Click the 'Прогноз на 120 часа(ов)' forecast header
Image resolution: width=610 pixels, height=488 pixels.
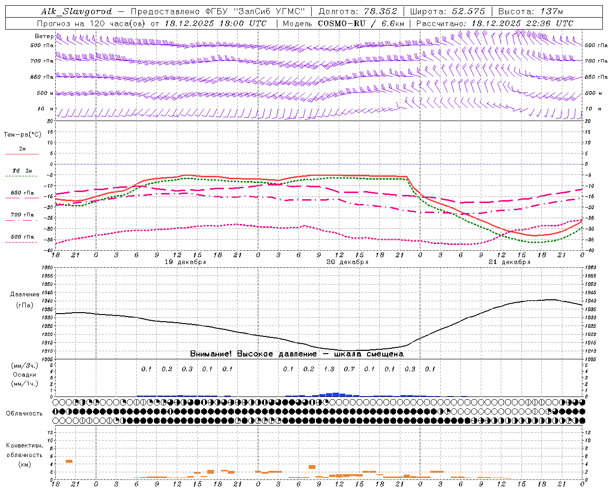[91, 23]
